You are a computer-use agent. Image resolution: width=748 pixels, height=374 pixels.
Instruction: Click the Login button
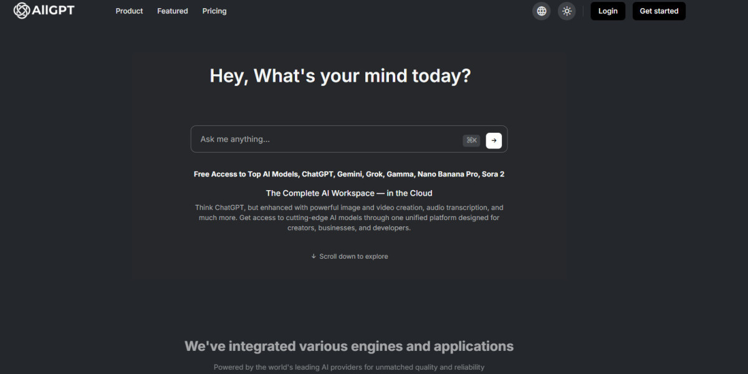(607, 11)
